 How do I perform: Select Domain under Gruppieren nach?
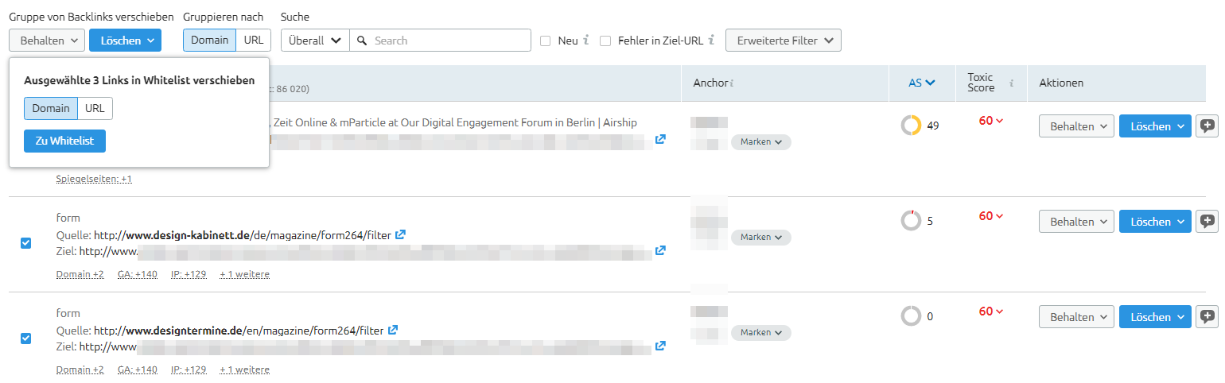[x=209, y=40]
